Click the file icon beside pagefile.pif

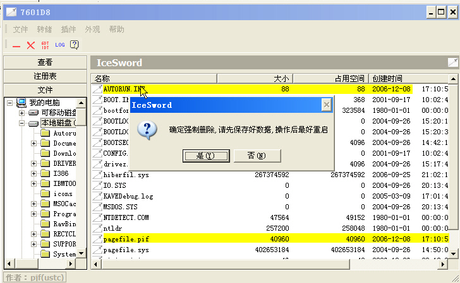pyautogui.click(x=97, y=239)
